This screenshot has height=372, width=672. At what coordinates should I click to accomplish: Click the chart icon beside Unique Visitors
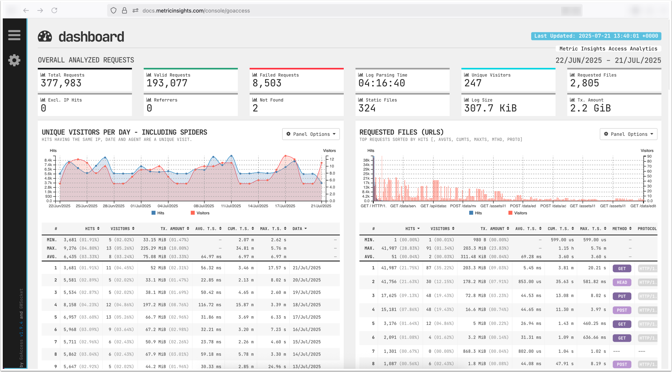coord(467,75)
